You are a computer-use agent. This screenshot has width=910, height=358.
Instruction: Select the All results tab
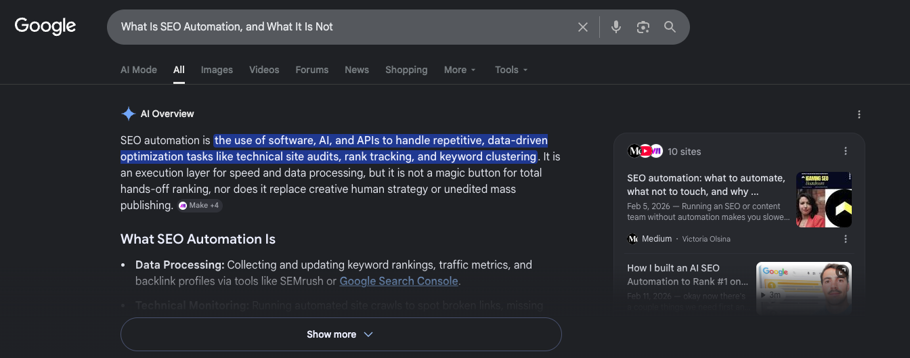179,70
